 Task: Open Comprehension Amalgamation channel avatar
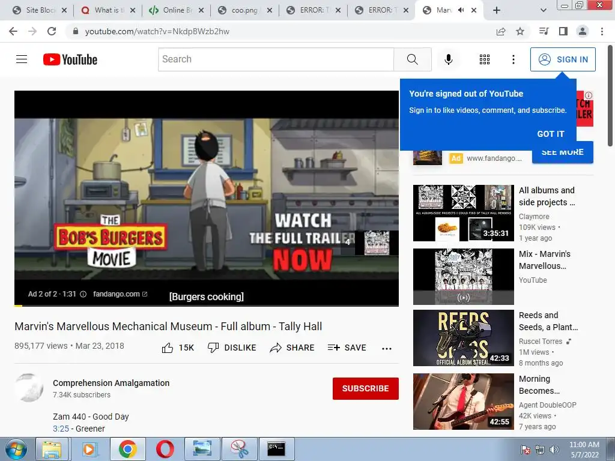(29, 388)
